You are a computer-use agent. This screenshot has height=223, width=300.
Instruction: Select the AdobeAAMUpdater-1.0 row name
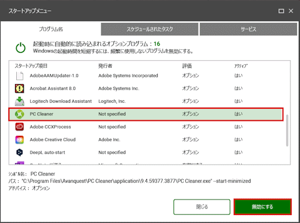(54, 76)
